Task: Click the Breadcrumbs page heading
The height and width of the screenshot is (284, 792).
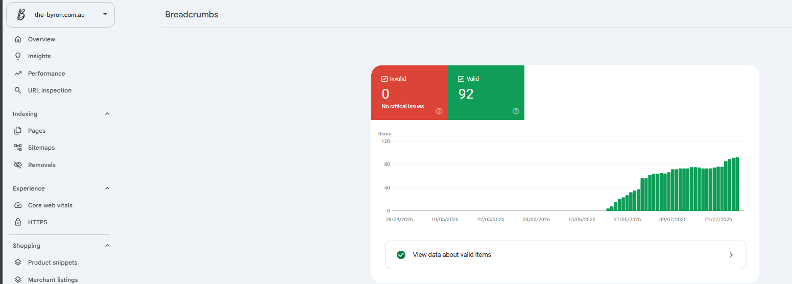Action: pyautogui.click(x=191, y=15)
